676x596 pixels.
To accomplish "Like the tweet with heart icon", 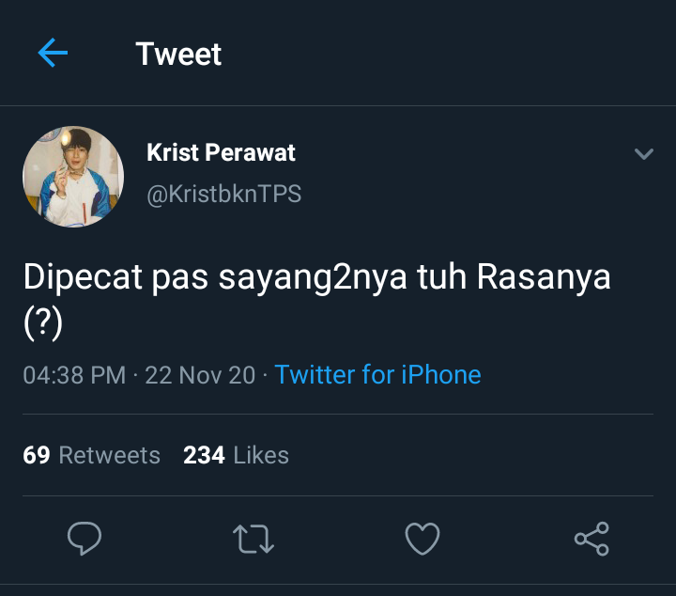I will pos(422,539).
